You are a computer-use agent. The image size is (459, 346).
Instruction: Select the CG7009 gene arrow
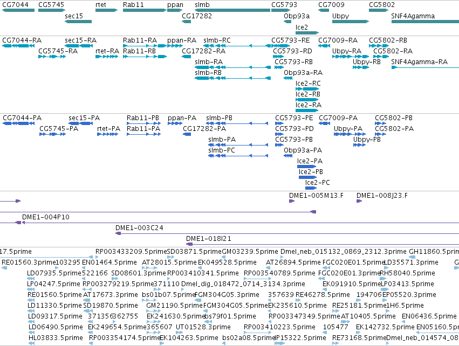324,10
